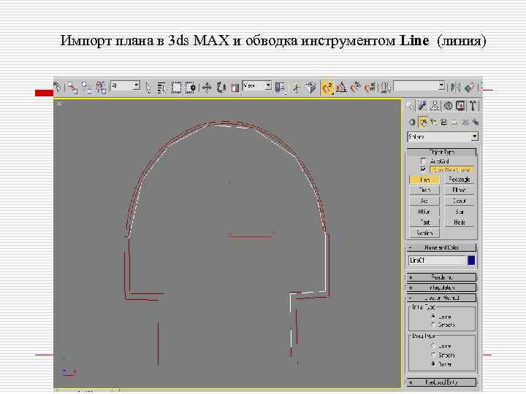Viewport: 526px width, 394px height.
Task: Click the Text shape button
Action: (x=424, y=222)
